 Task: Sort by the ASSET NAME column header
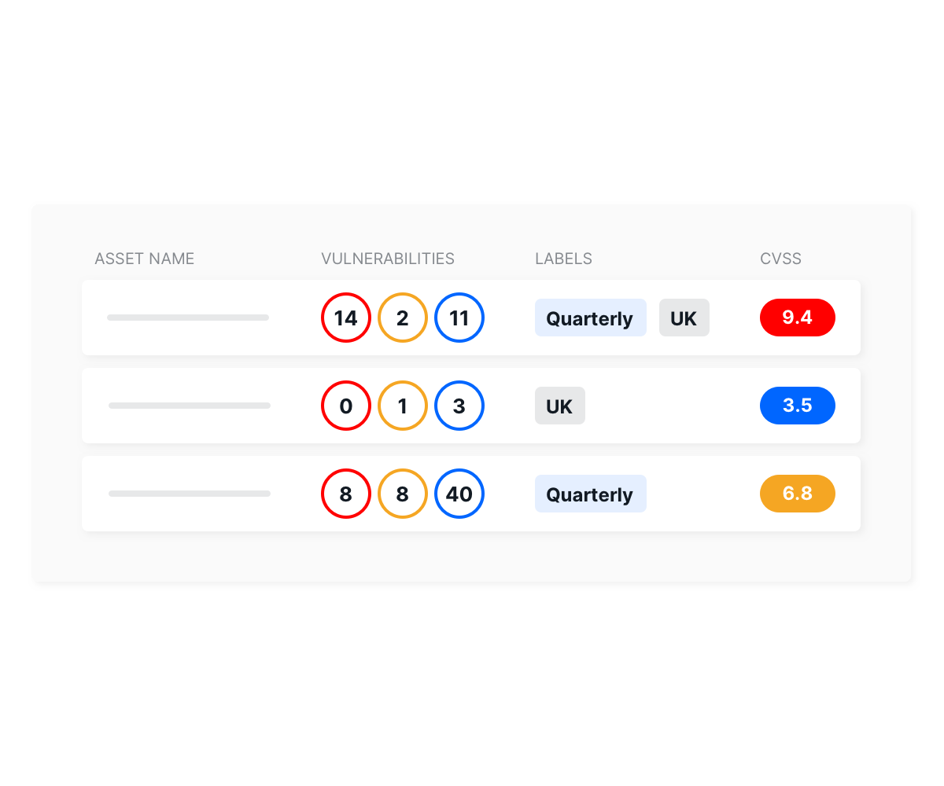145,259
